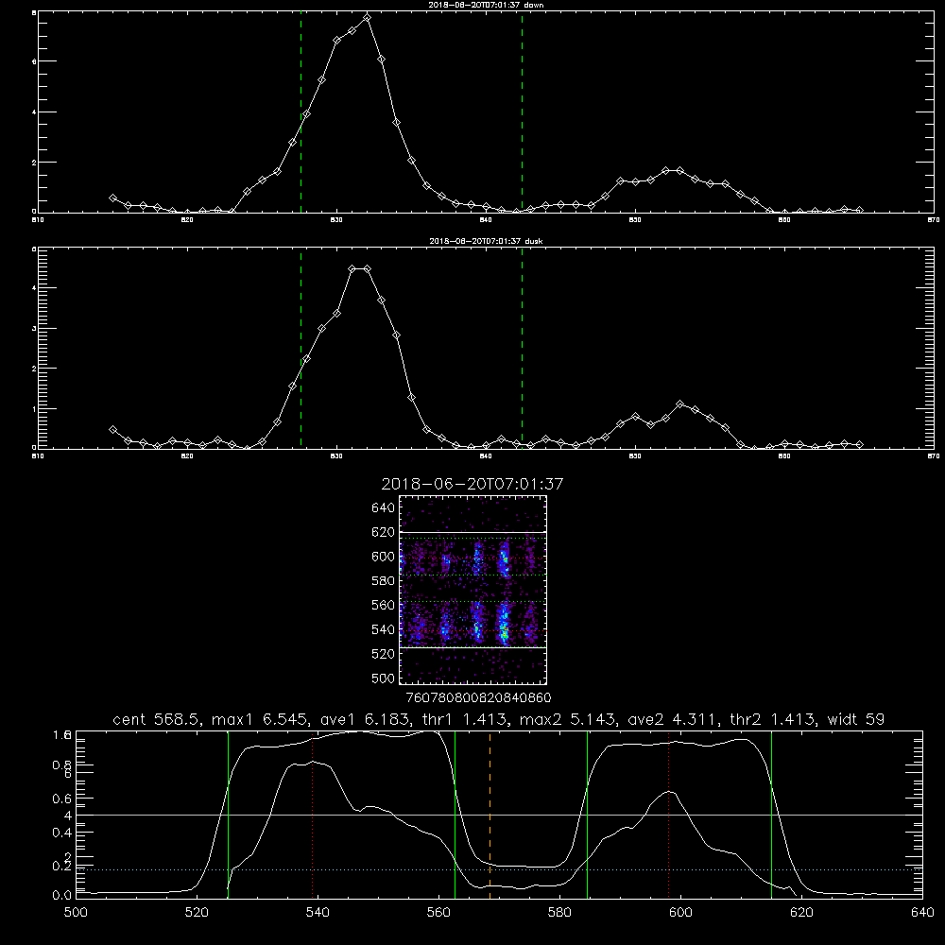The image size is (945, 945).
Task: Click the '2018-06-20T07:01:37 dusk' plot title
Action: [486, 241]
